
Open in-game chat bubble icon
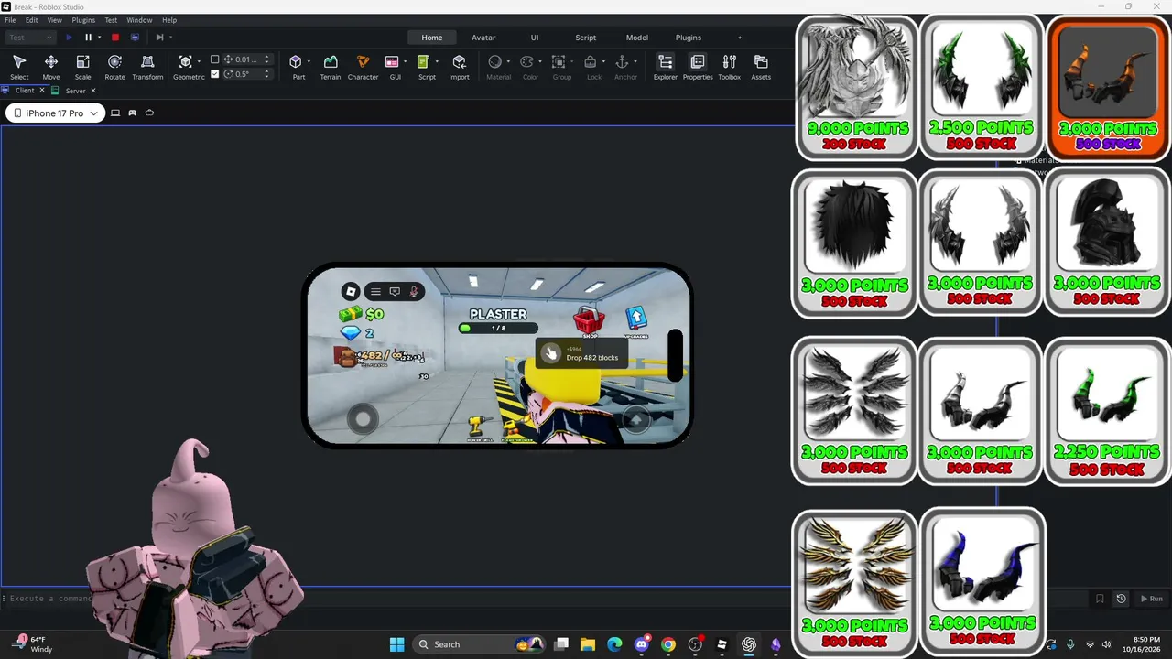[x=395, y=292]
